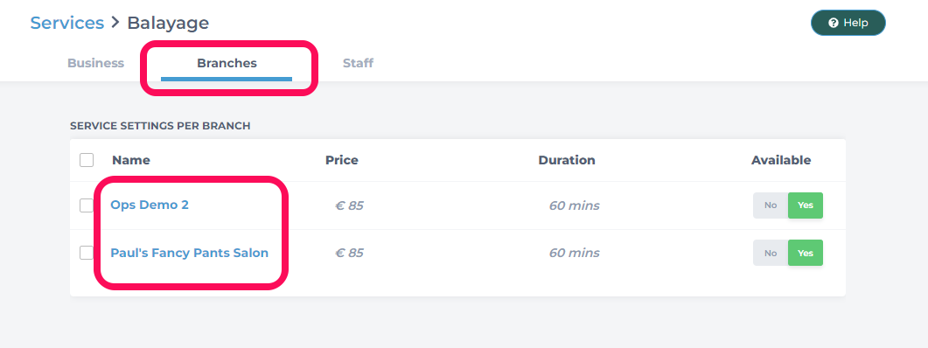928x348 pixels.
Task: Go back to Services breadcrumb link
Action: pyautogui.click(x=66, y=23)
